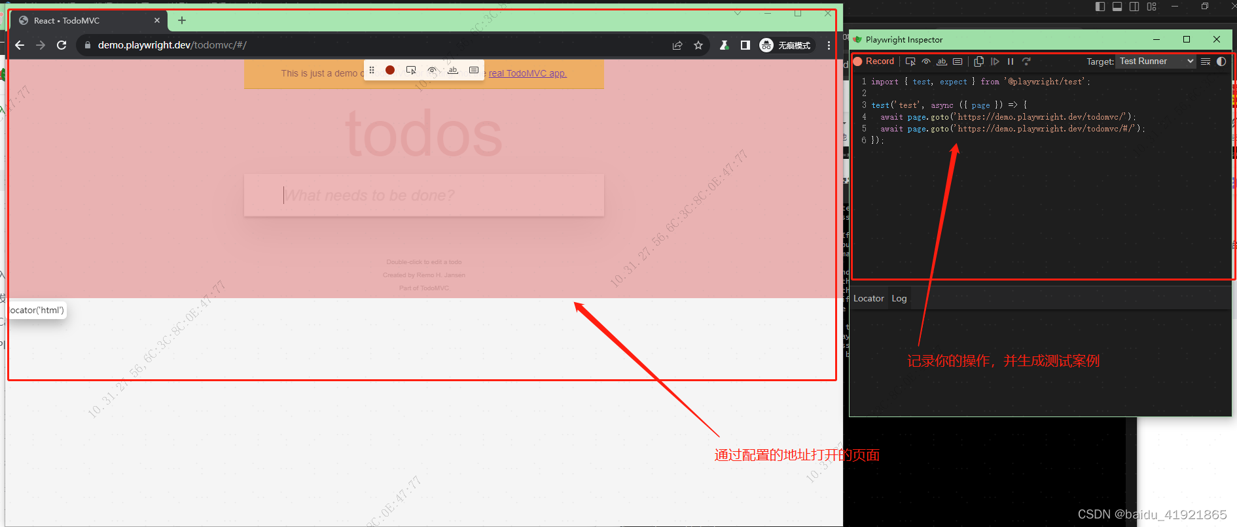The image size is (1237, 527).
Task: Click Assert text icon on page overlay
Action: [453, 70]
